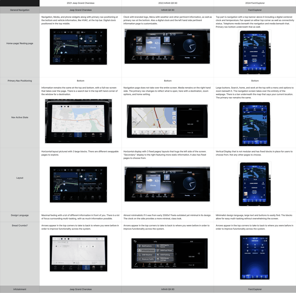
Task: Click text 'Minimalist design language, large text and buttons'
Action: click(241, 215)
